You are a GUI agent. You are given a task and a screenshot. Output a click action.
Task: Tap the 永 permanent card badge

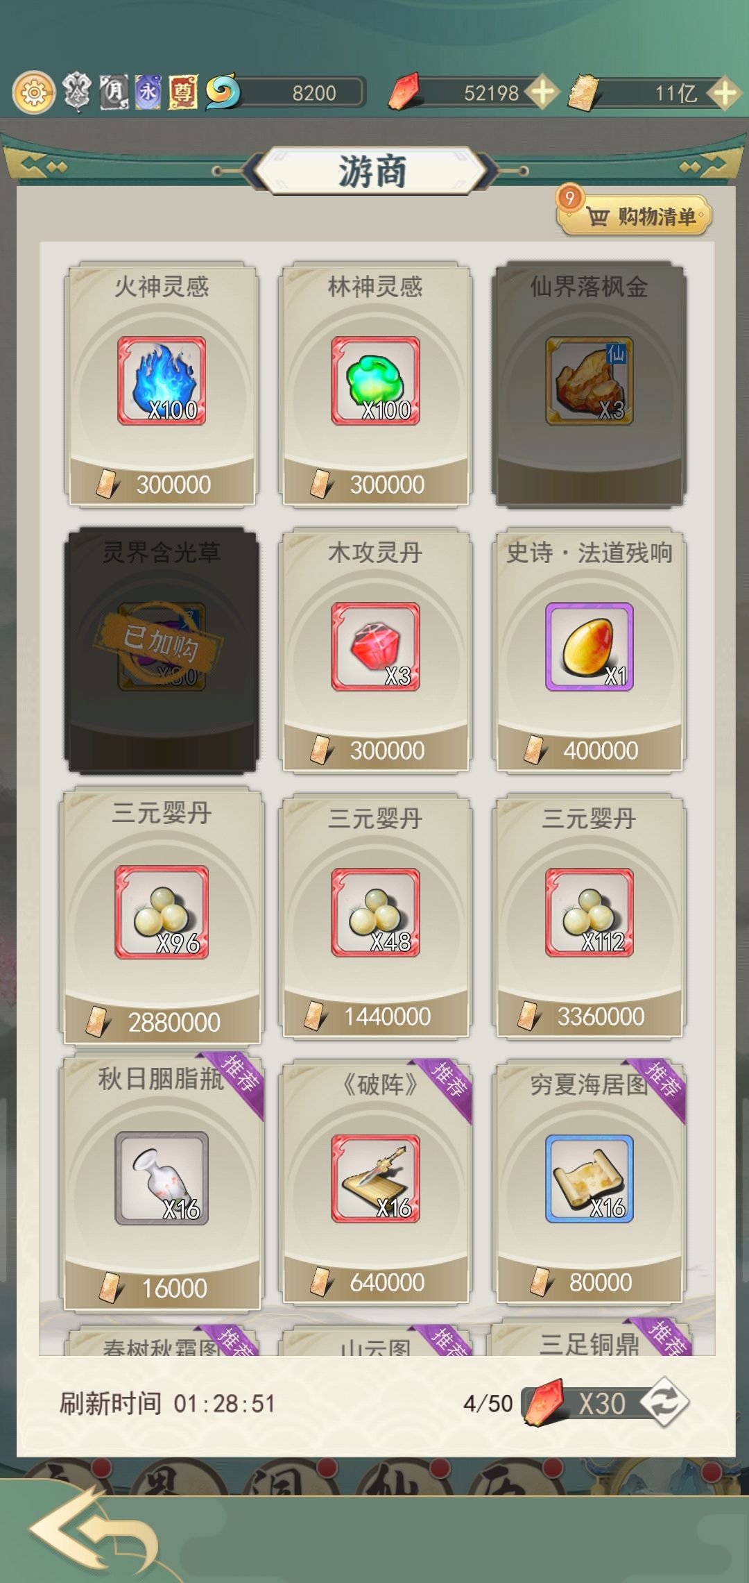148,92
